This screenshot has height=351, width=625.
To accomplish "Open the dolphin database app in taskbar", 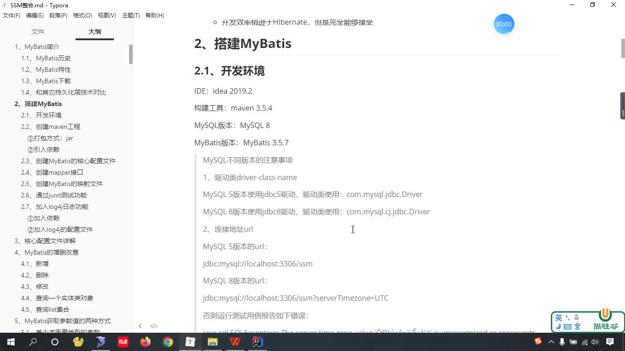I will pos(101,342).
